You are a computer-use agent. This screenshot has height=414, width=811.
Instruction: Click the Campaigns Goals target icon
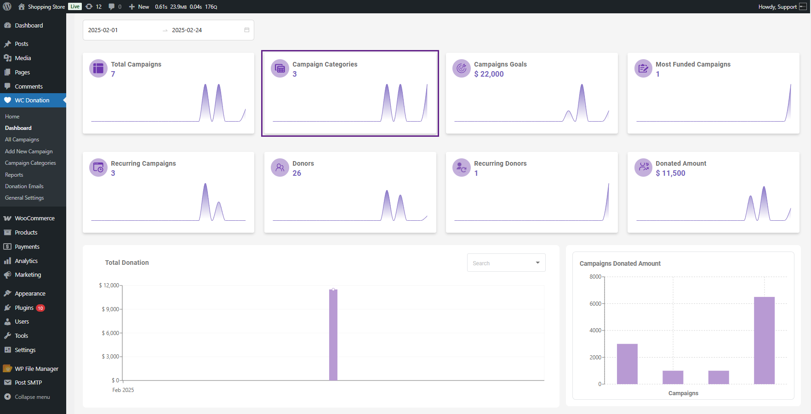click(461, 68)
